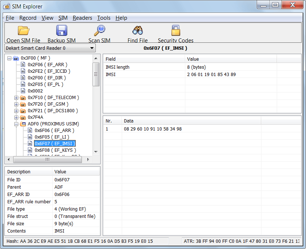
Task: Open the Readers menu
Action: click(82, 18)
